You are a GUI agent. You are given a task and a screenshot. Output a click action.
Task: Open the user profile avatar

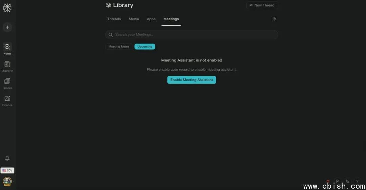coord(7,182)
